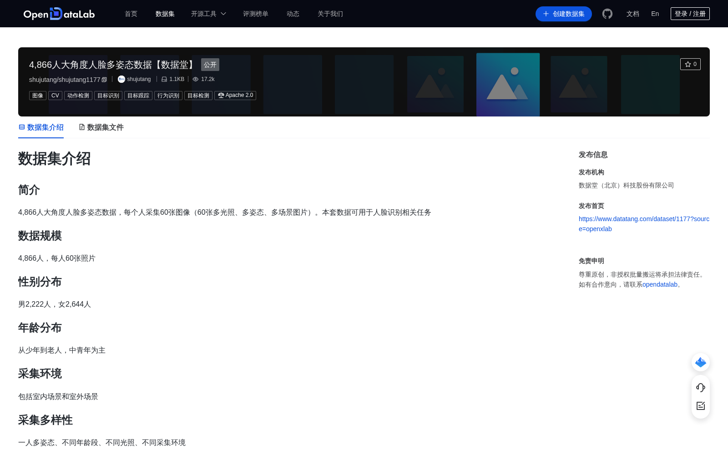Click the 行为识别 tag
Viewport: 728px width, 455px height.
(168, 96)
